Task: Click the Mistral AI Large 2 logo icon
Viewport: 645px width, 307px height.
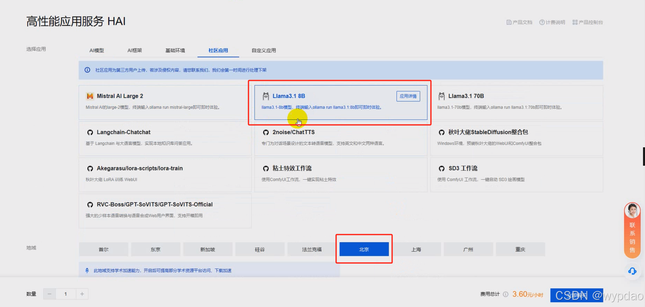Action: tap(90, 96)
